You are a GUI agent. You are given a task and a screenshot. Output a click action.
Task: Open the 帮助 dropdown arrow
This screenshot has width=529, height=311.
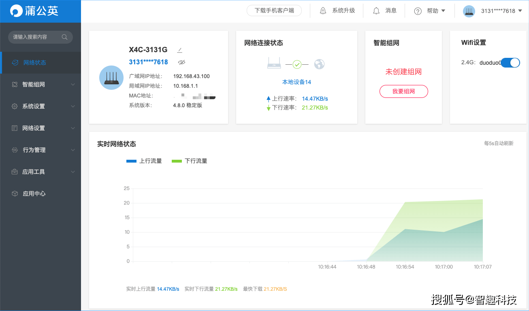pyautogui.click(x=443, y=11)
